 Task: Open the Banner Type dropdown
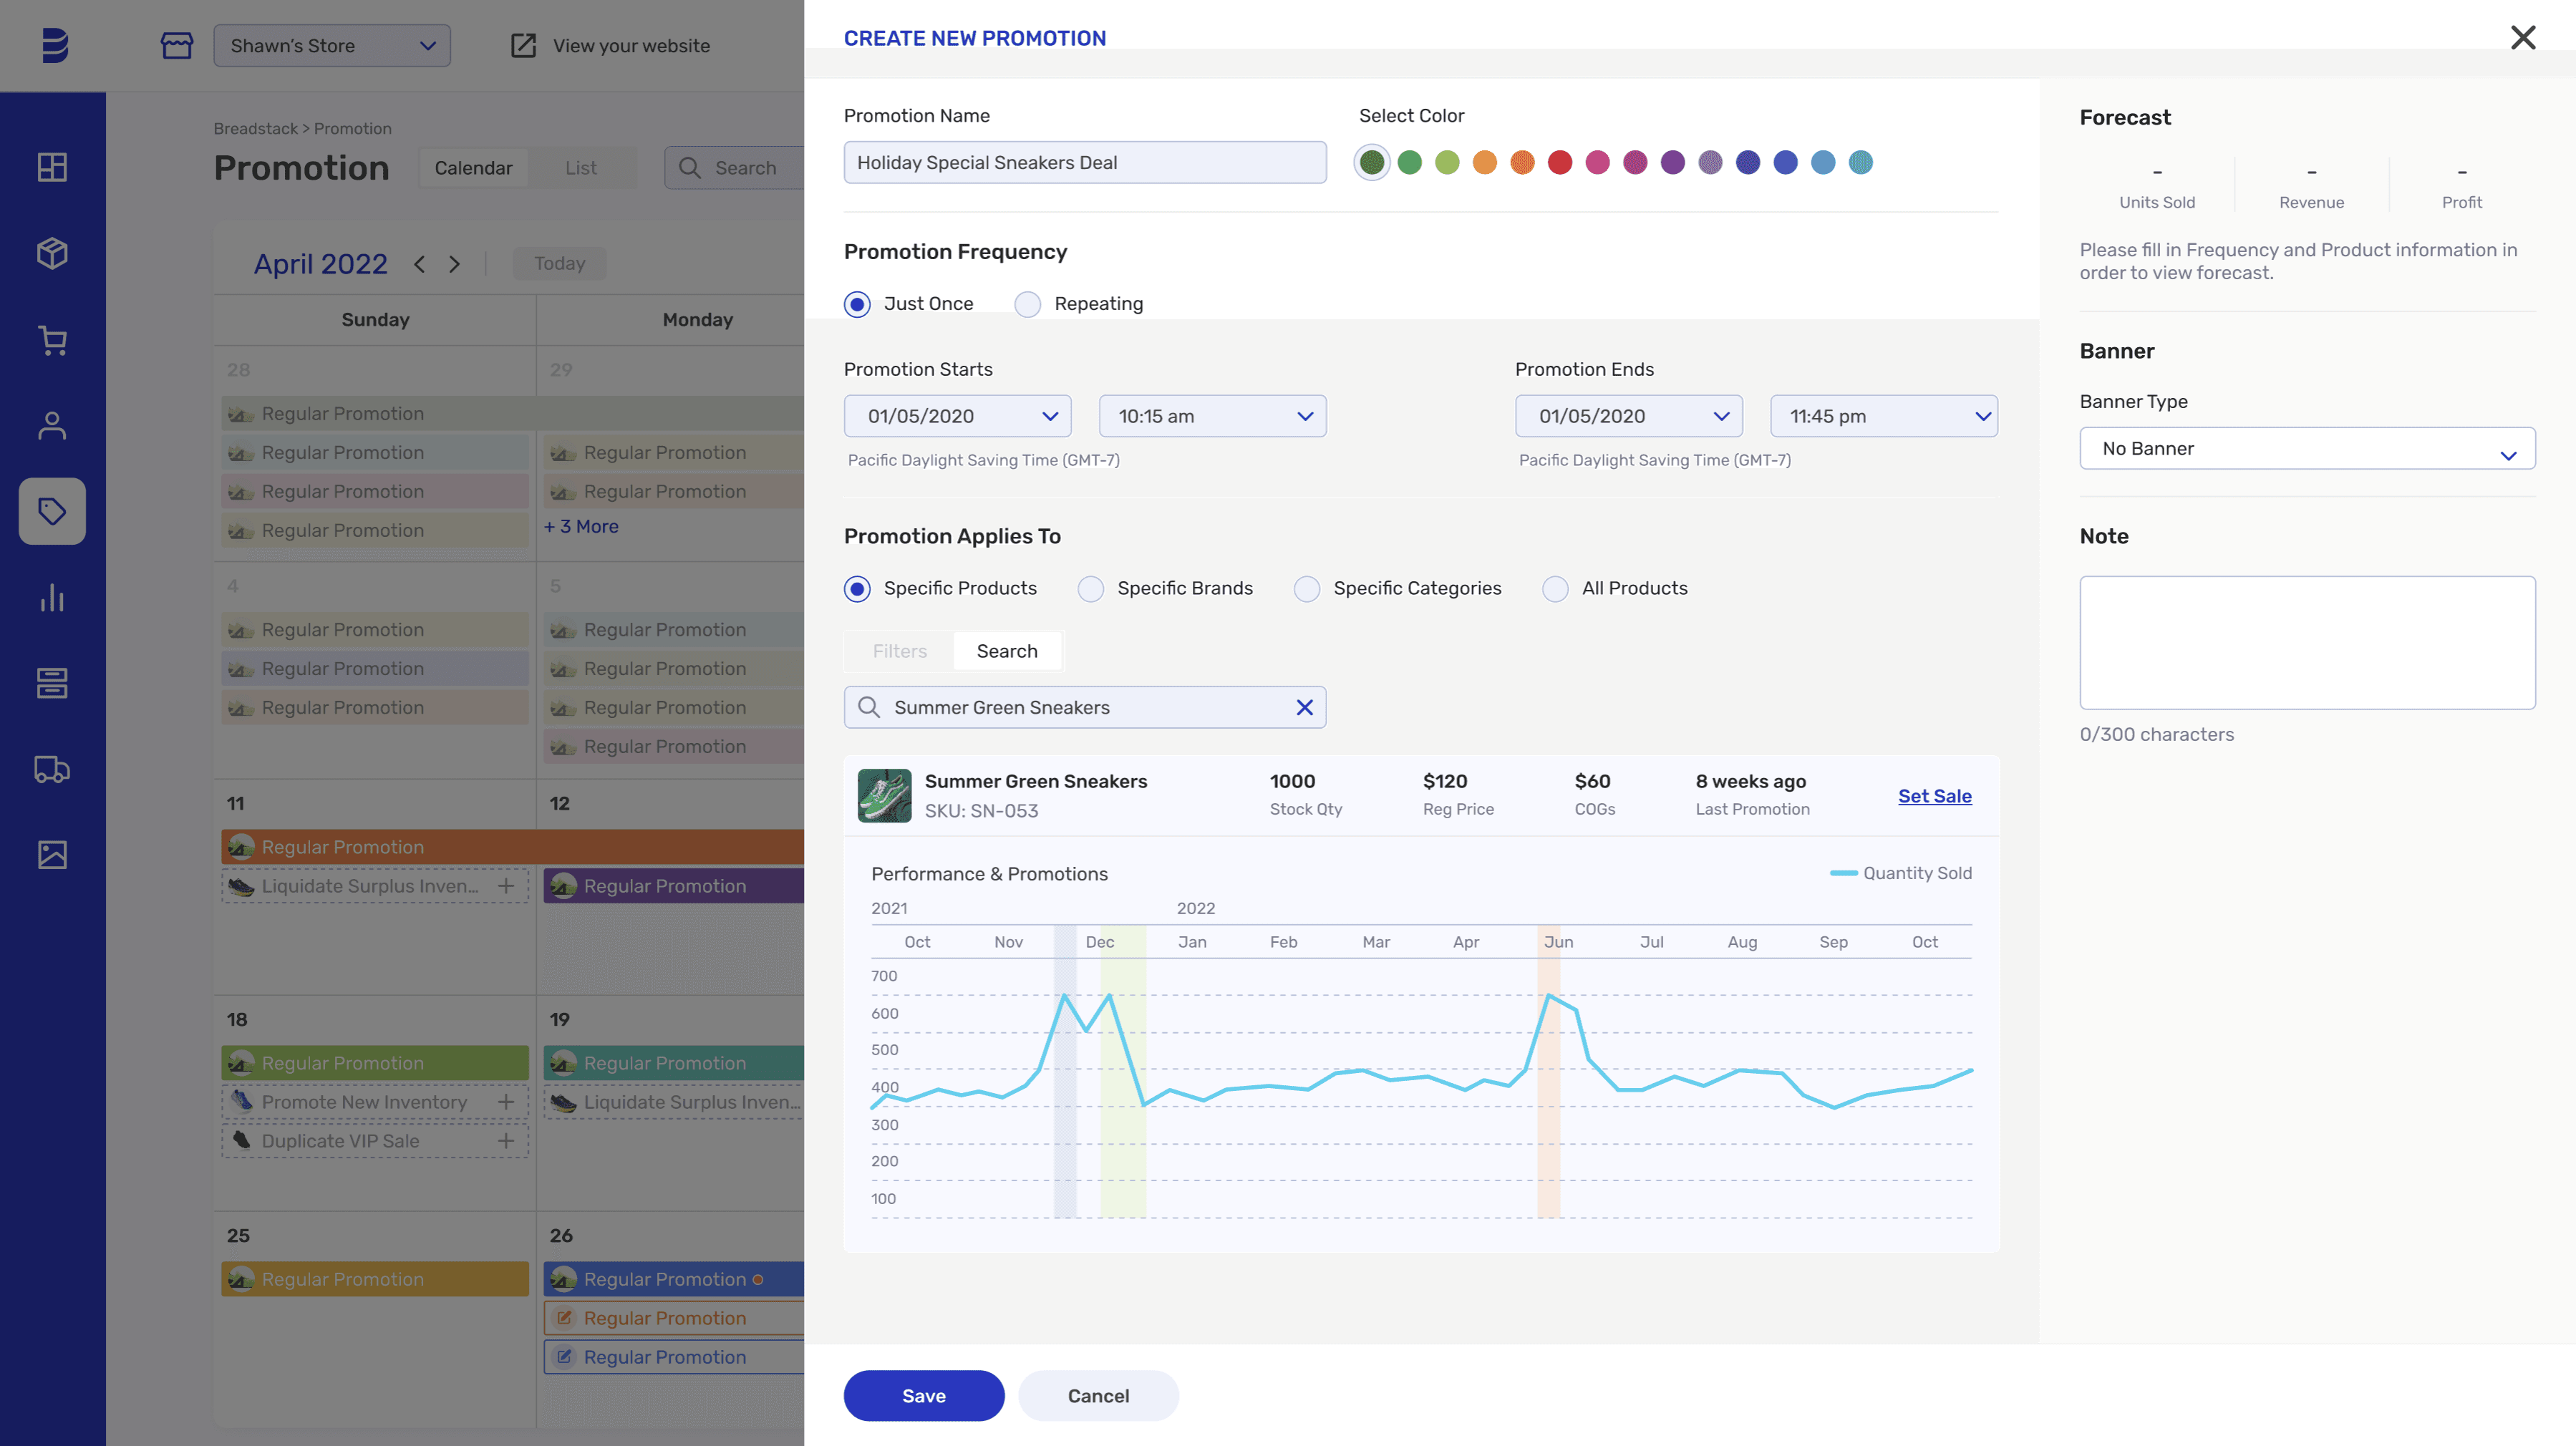2307,449
